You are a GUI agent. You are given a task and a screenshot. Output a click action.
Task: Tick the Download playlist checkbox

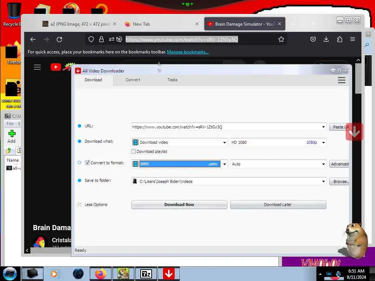coord(133,151)
